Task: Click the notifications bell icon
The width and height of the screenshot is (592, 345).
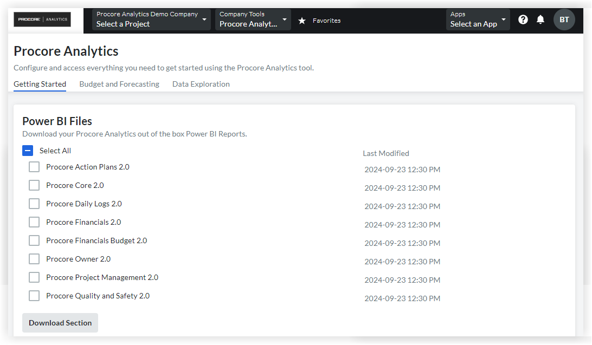Action: pyautogui.click(x=540, y=19)
